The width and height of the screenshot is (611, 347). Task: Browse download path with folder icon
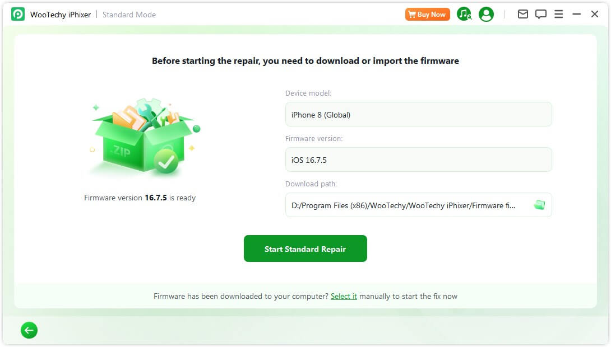(539, 205)
